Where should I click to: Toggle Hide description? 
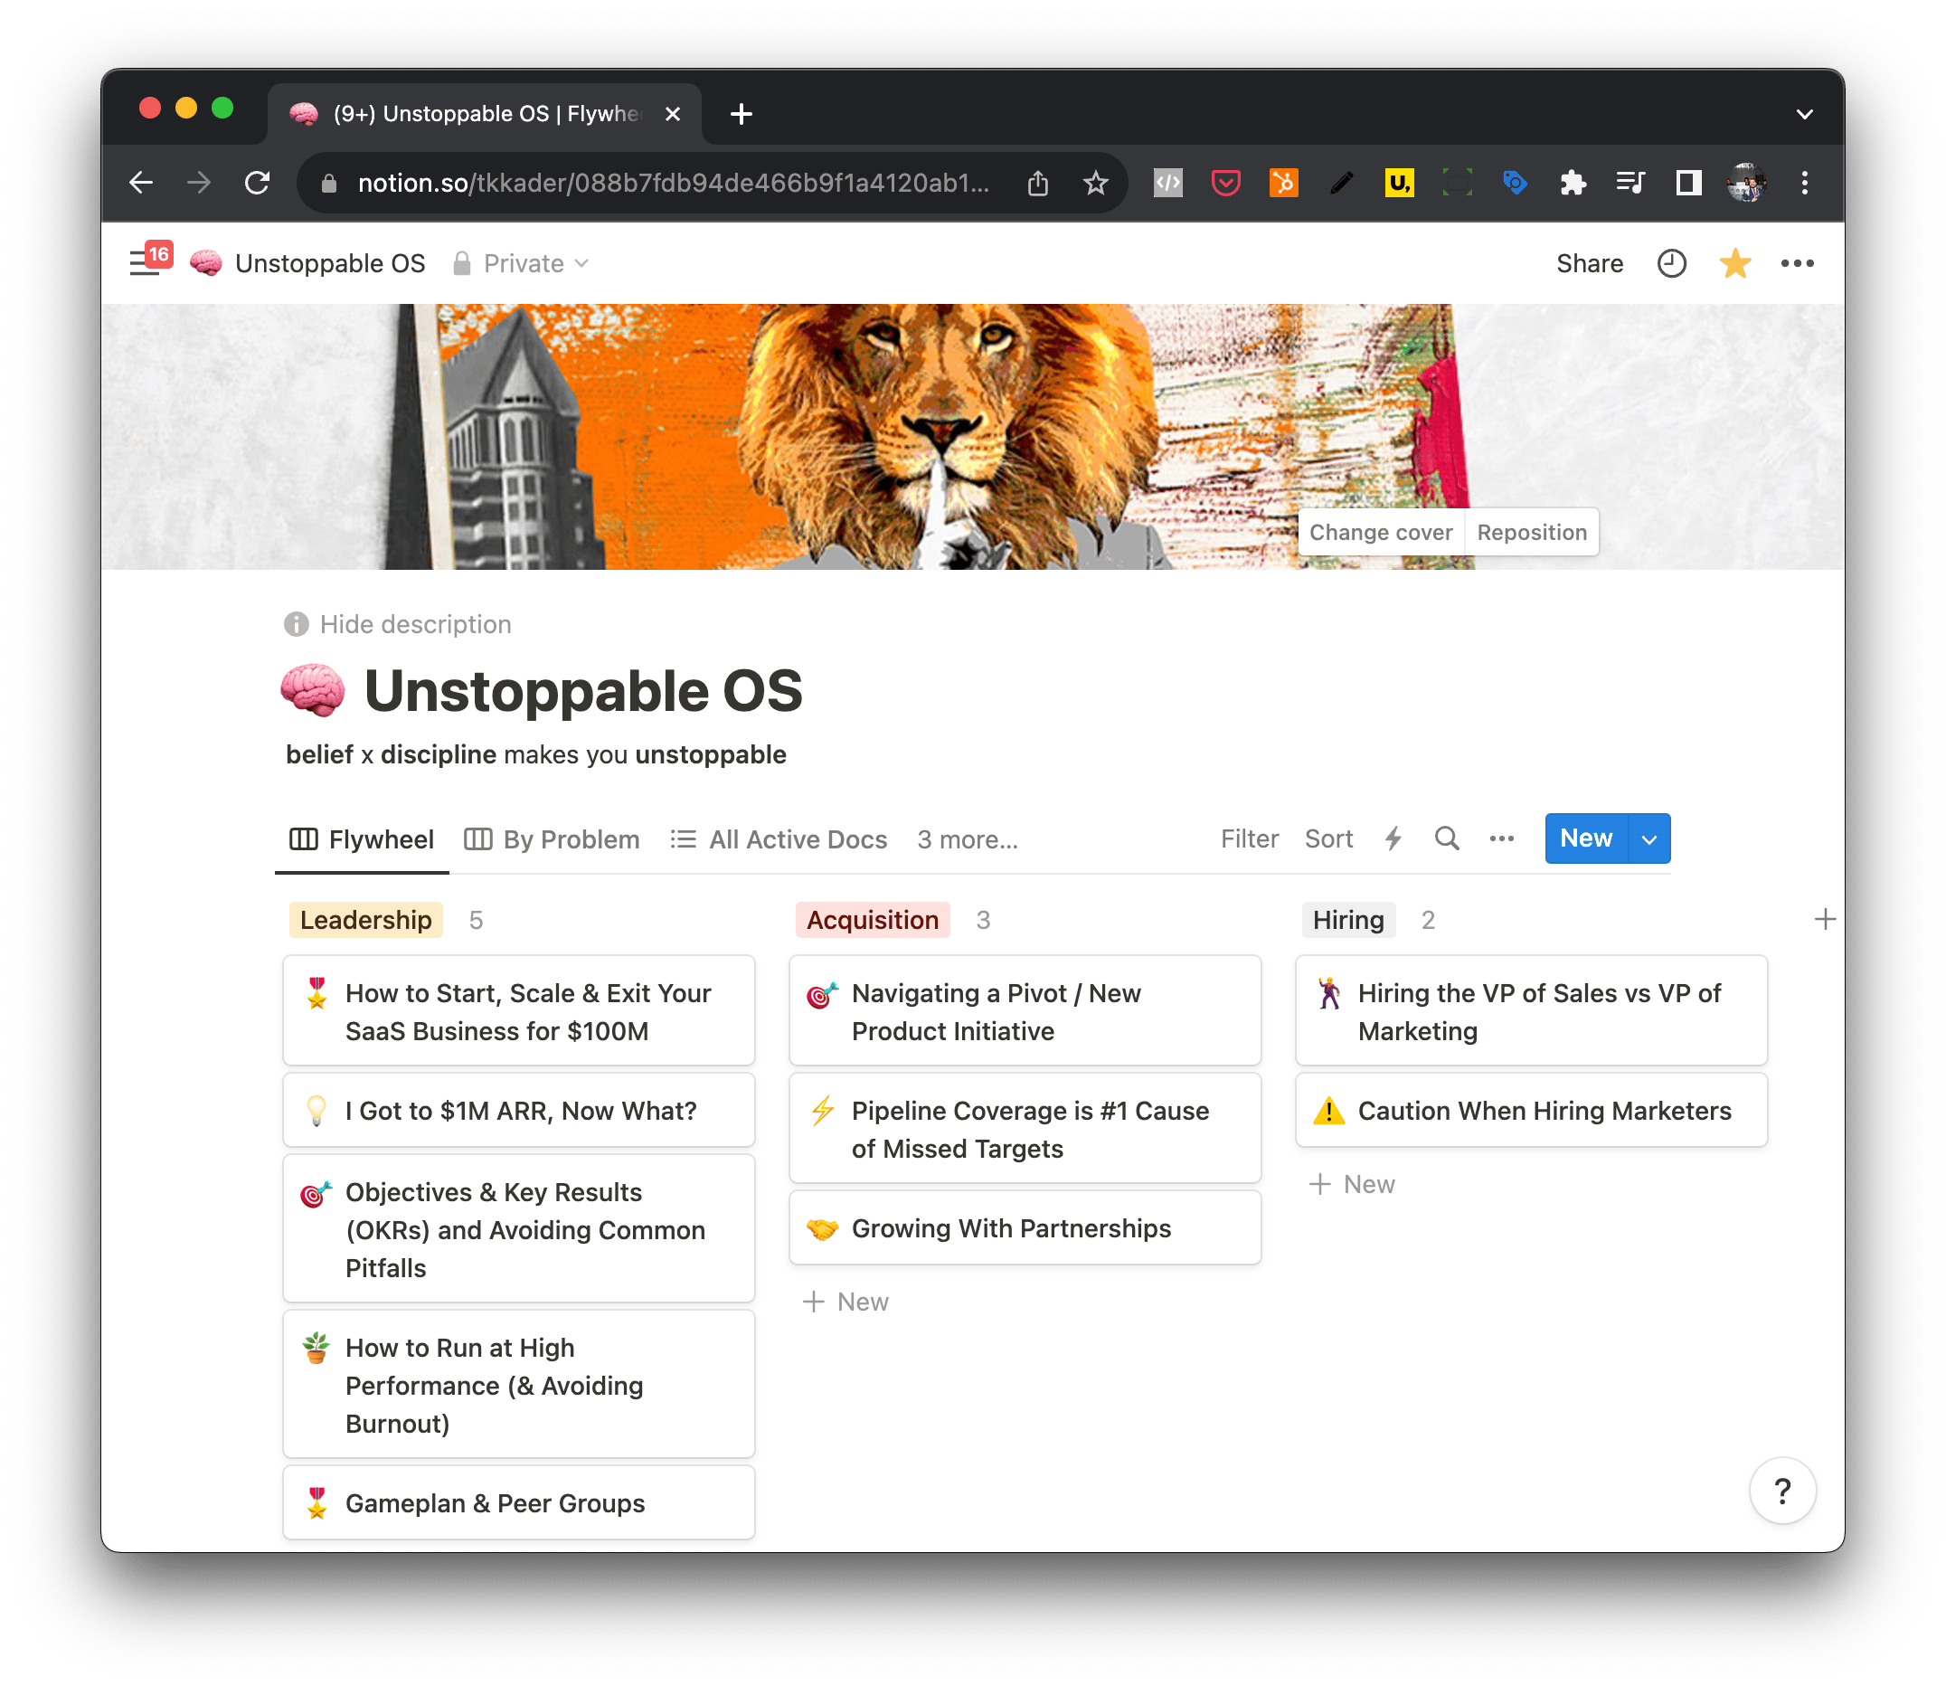pos(398,624)
